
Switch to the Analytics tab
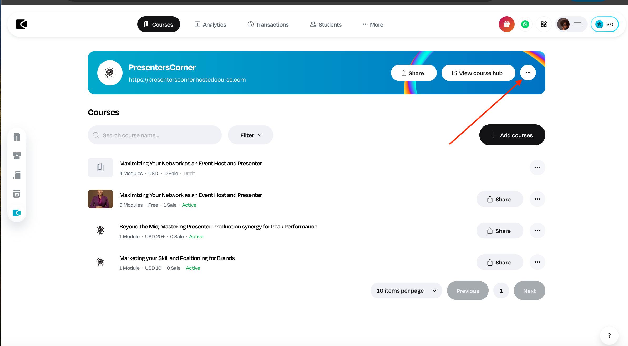point(210,24)
